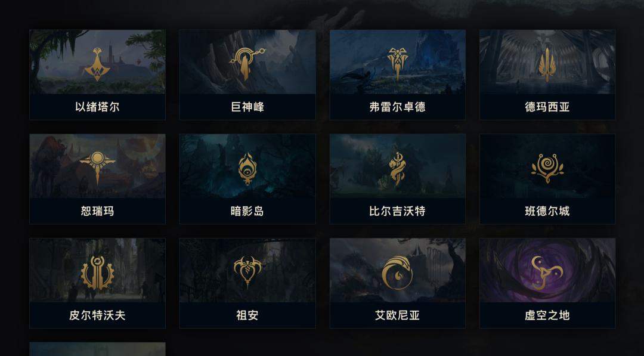Click the Piltover gear emblem icon
Screen dimensions: 644x356
click(97, 273)
